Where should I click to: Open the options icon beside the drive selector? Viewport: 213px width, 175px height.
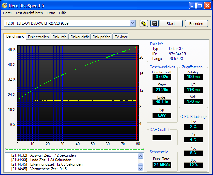point(144,24)
